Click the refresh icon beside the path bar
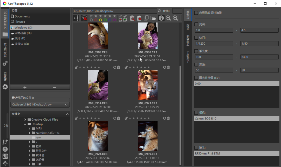 click(x=159, y=11)
